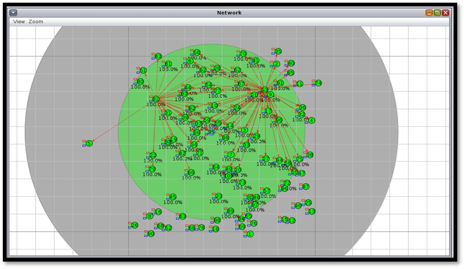464x269 pixels.
Task: Maximize the Network window
Action: [437, 13]
